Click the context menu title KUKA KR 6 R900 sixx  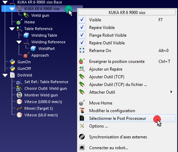point(127,12)
